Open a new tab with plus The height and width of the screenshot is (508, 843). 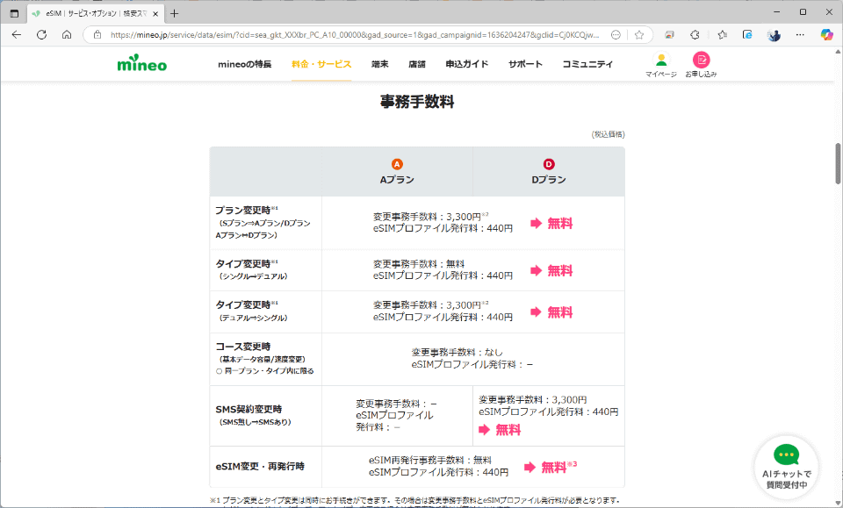[174, 13]
